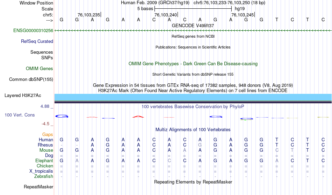332x195 pixels.
Task: Click the RefSeq genes from NCBI title
Action: point(193,36)
